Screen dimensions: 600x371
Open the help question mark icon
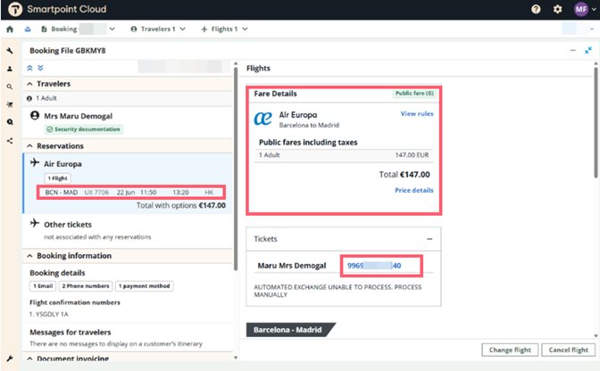(536, 9)
